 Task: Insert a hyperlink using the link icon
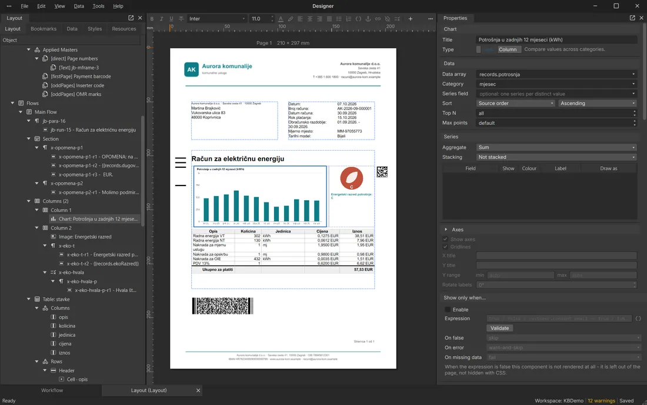click(378, 19)
